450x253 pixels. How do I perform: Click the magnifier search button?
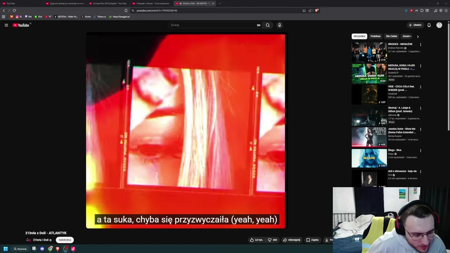268,25
